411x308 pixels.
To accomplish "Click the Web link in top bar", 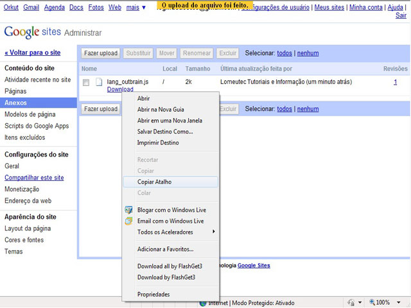I will coord(115,7).
